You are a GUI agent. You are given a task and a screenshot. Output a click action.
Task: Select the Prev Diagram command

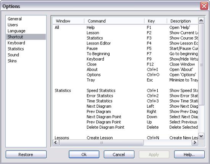99,111
